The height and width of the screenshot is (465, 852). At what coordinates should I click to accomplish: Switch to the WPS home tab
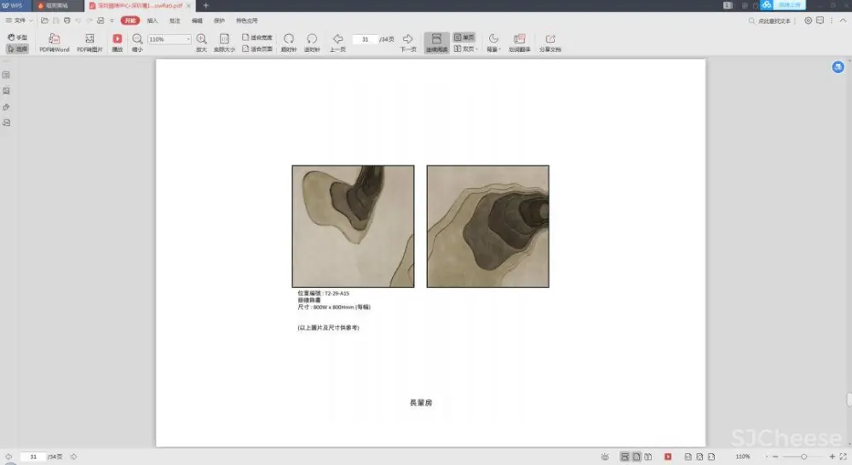(x=13, y=5)
